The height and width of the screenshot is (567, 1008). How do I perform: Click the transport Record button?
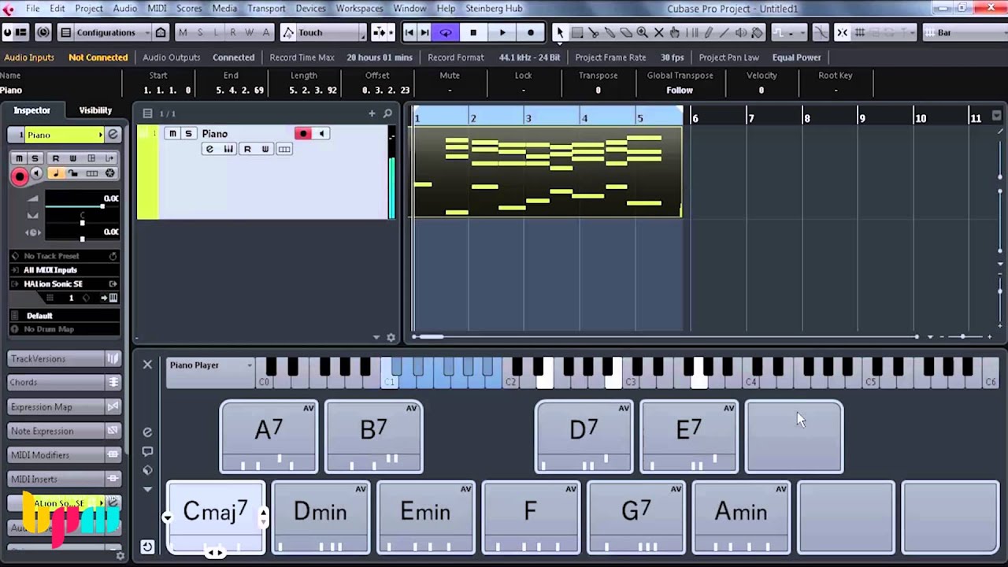(531, 32)
